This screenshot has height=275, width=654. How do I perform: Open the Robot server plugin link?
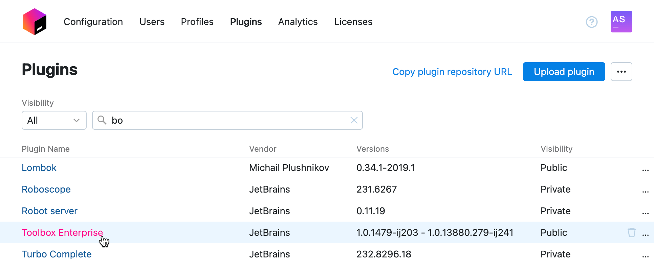click(x=49, y=211)
